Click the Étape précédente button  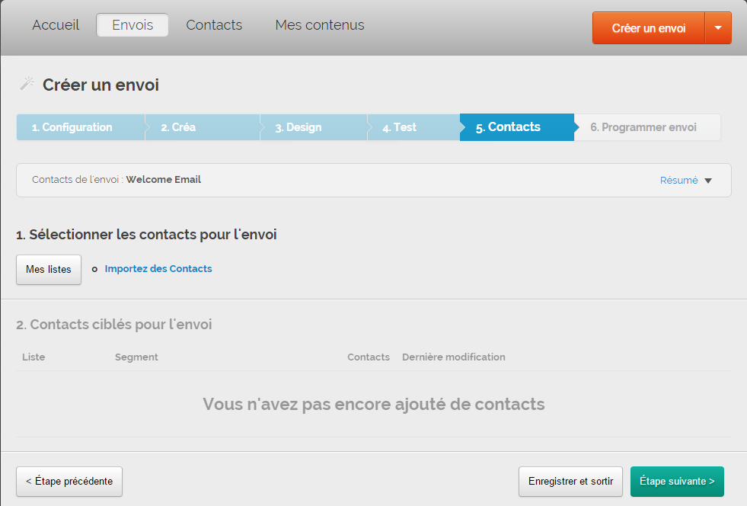pyautogui.click(x=69, y=481)
